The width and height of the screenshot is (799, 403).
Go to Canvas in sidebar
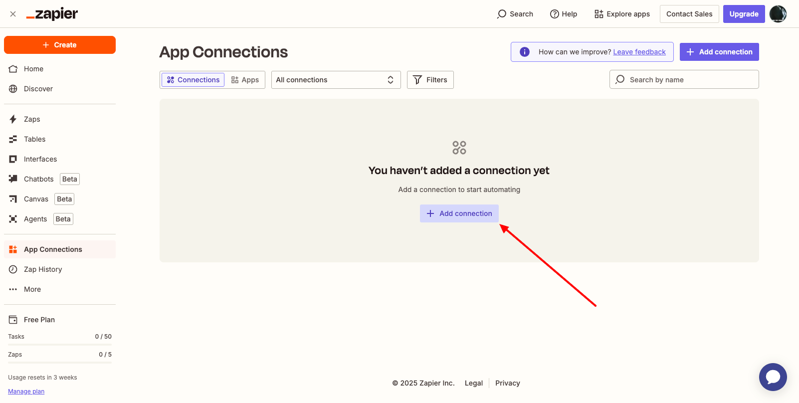[60, 199]
